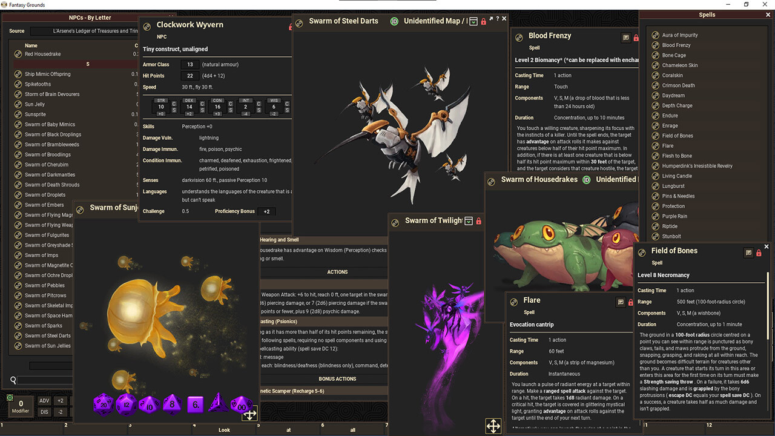Click the search magnifier below the NPC list
The image size is (775, 436).
[x=13, y=380]
